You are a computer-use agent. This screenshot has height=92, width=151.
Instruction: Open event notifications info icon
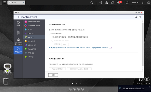(x=118, y=2)
